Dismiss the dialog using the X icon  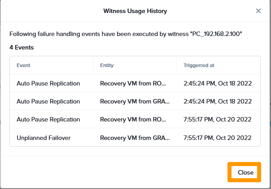tap(258, 11)
